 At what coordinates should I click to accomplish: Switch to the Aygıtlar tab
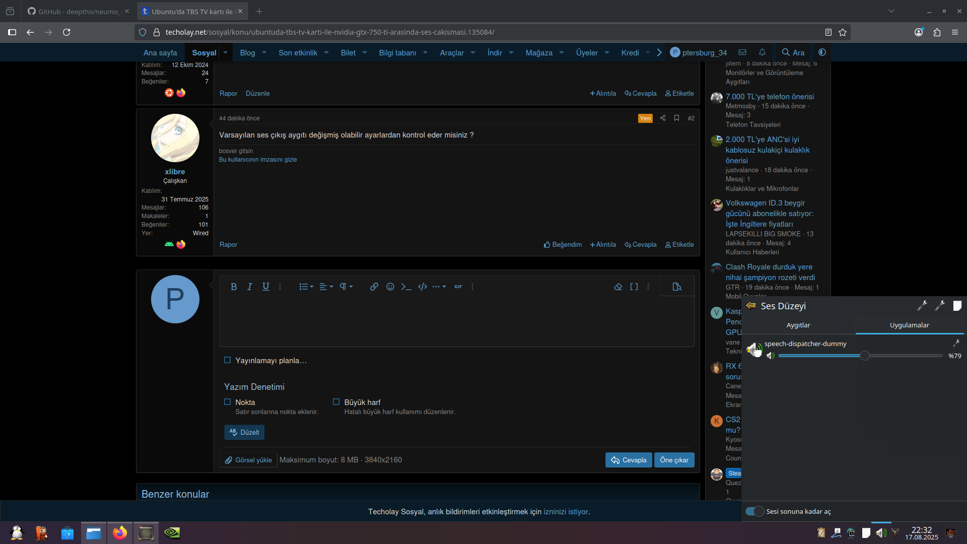click(798, 325)
